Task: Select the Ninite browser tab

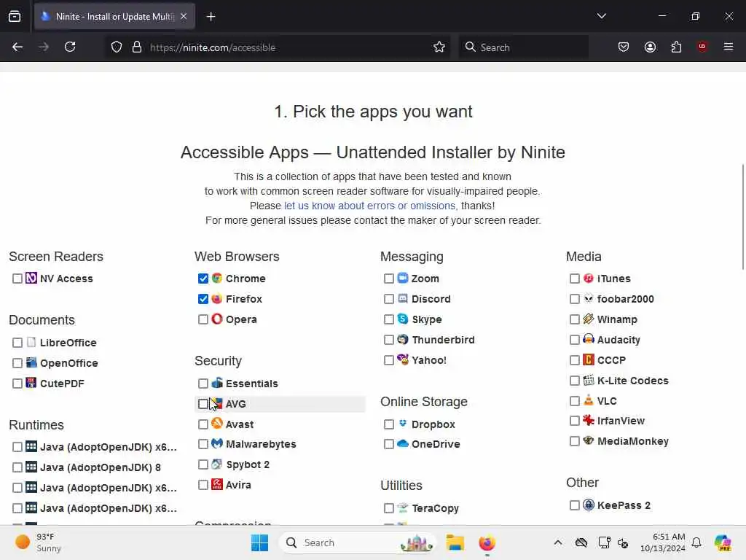Action: click(114, 17)
